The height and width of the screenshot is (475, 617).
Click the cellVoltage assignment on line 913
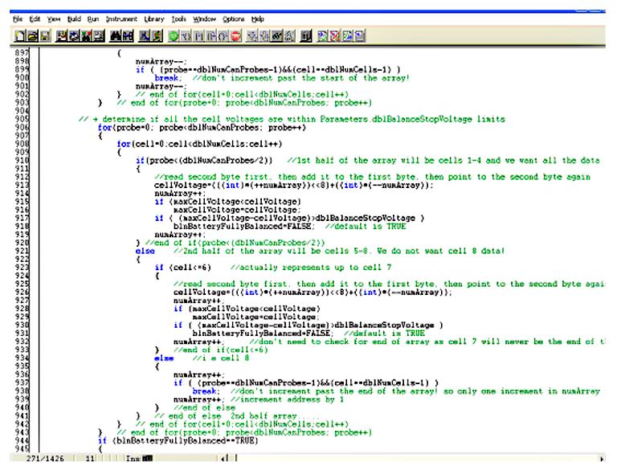pos(294,185)
